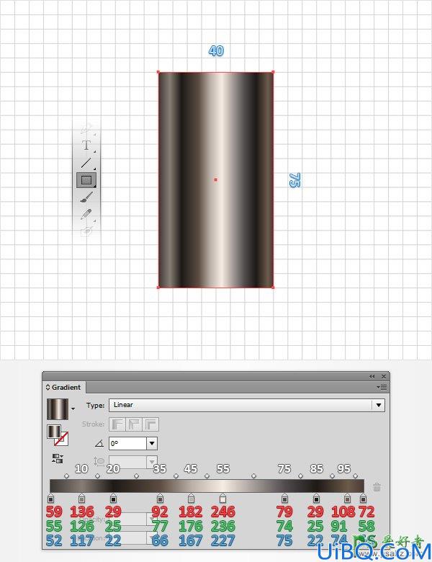Click the Reverse Gradient icon

click(58, 459)
